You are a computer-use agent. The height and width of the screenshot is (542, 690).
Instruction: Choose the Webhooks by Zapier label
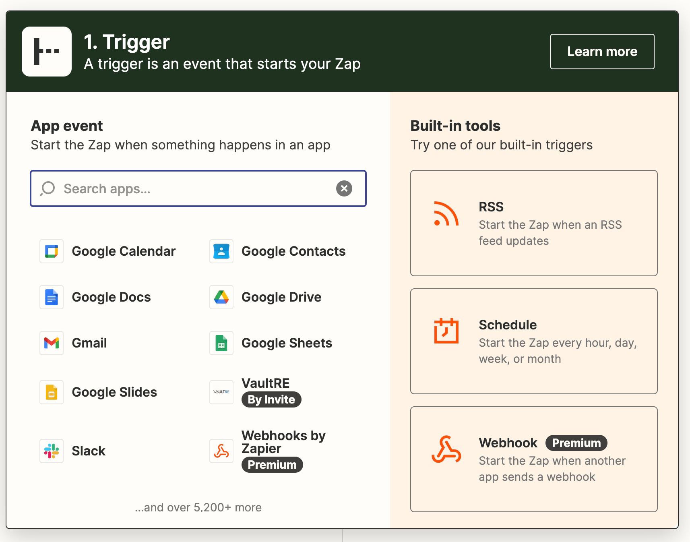coord(283,442)
